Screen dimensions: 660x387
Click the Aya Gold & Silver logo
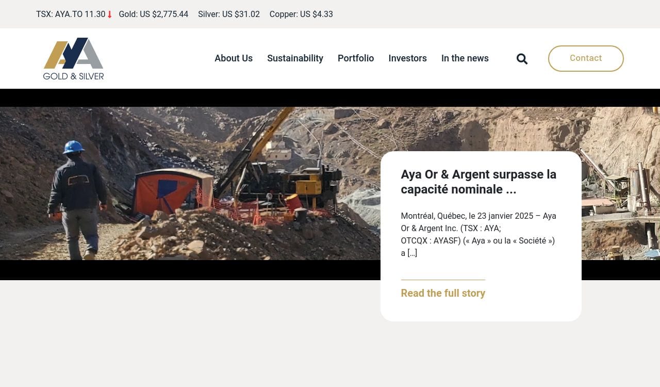pyautogui.click(x=73, y=58)
